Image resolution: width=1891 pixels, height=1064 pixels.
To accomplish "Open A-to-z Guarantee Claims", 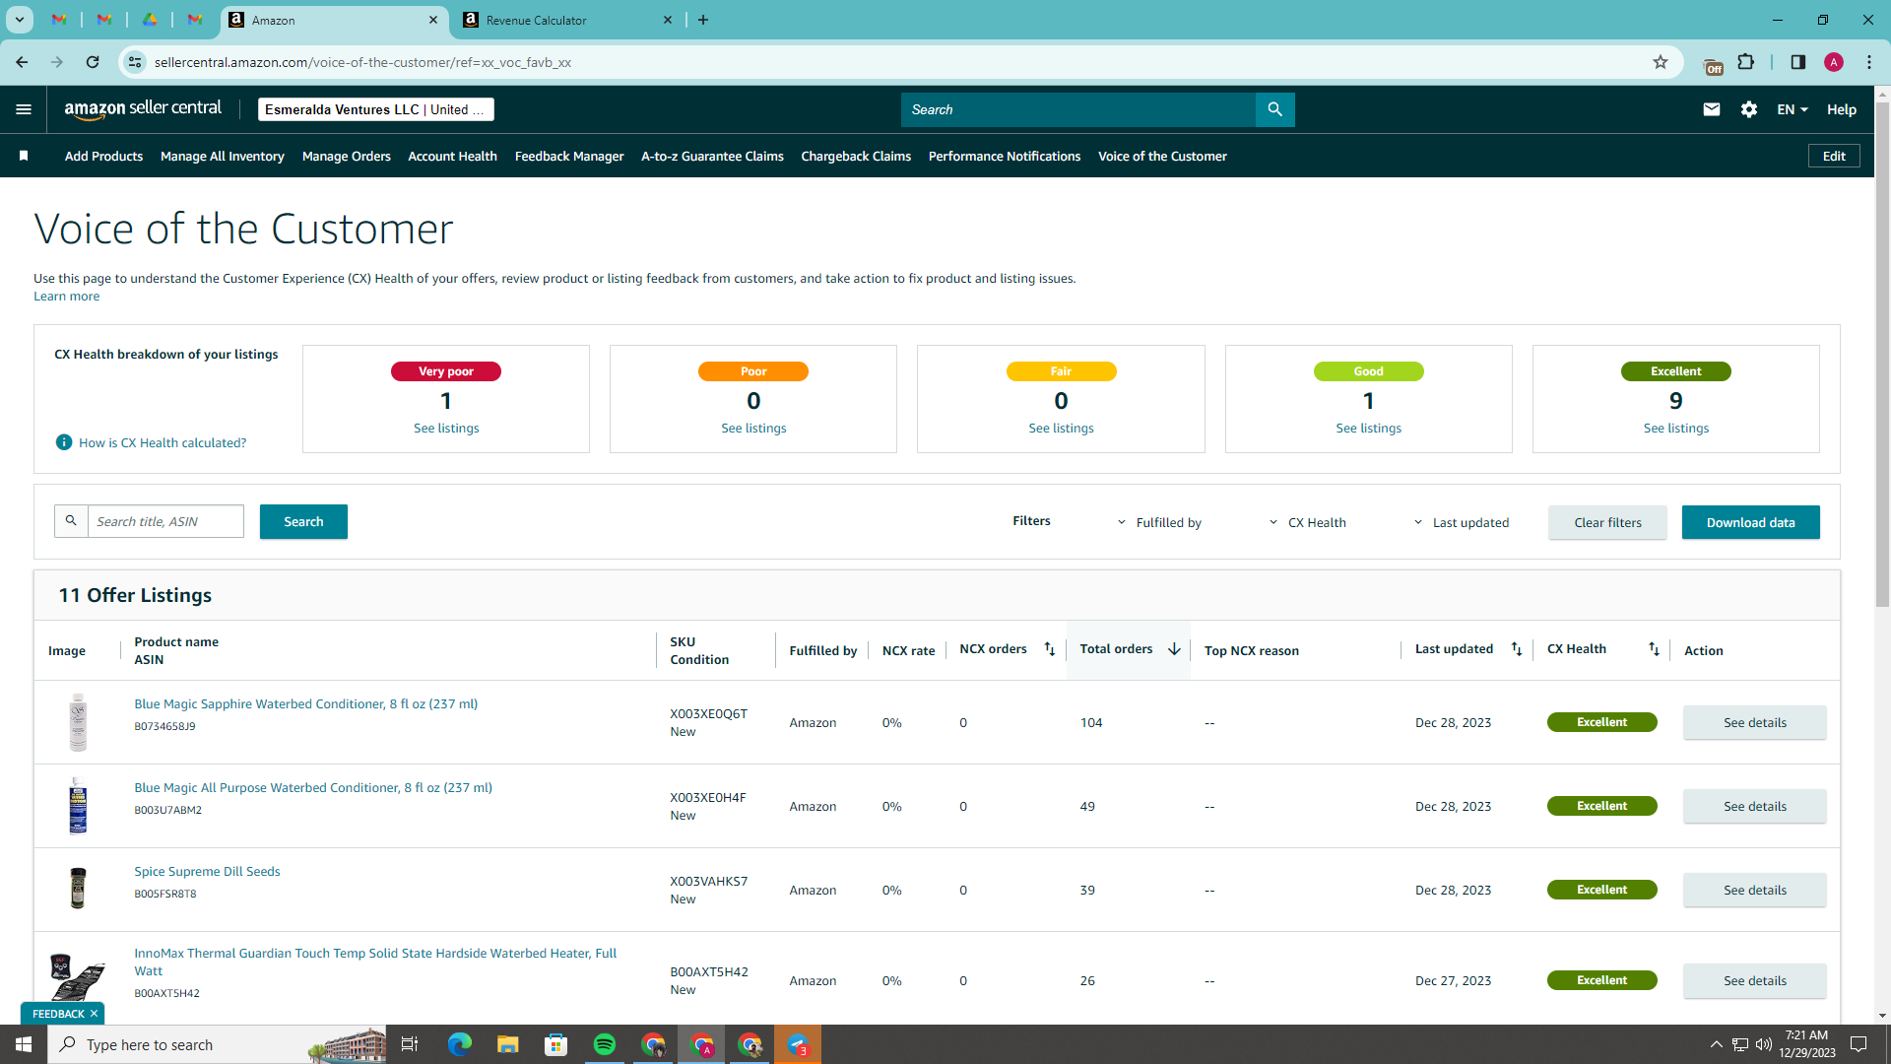I will click(x=712, y=156).
